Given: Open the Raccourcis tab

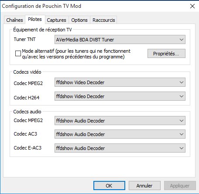Looking at the screenshot, I should (x=103, y=20).
